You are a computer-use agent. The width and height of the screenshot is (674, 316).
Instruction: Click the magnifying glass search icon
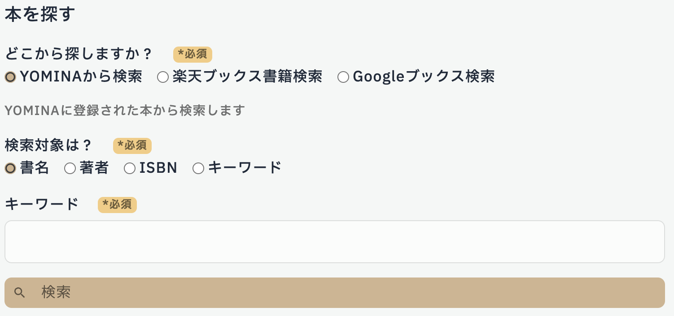(19, 292)
